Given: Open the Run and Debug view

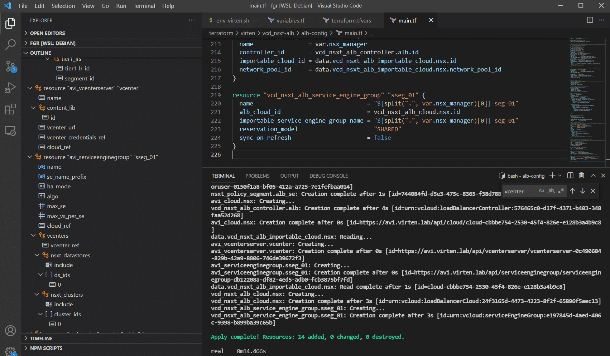Looking at the screenshot, I should pyautogui.click(x=10, y=88).
